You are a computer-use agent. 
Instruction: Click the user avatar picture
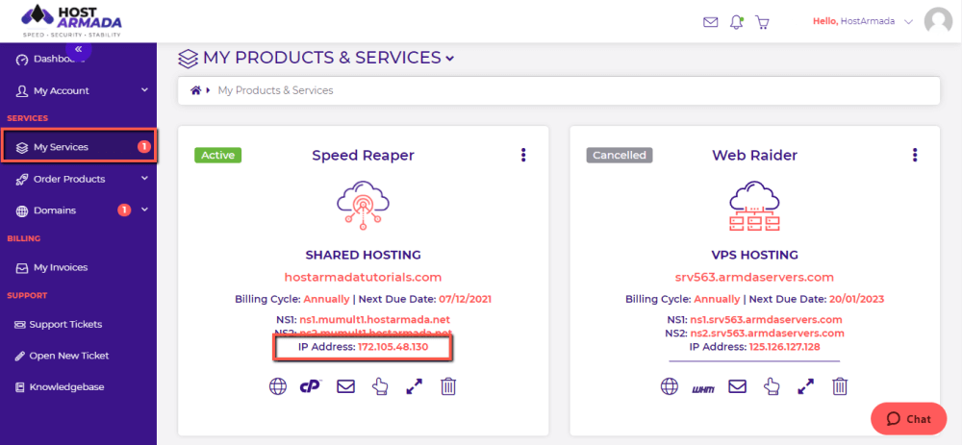coord(938,21)
